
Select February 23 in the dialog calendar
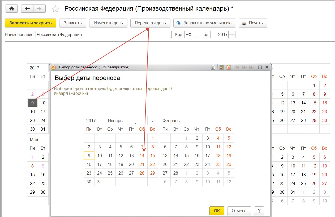(197, 164)
